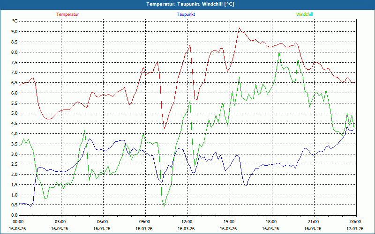Click the 21:00 time label on the x-axis
This screenshot has height=234, width=375.
[313, 222]
